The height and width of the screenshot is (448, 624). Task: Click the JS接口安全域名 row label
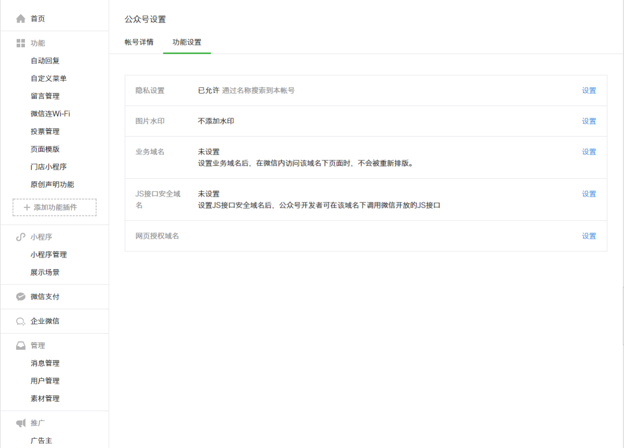click(158, 200)
